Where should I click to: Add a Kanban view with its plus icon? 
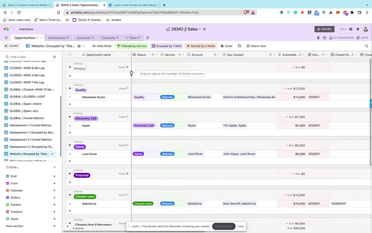pos(54,205)
